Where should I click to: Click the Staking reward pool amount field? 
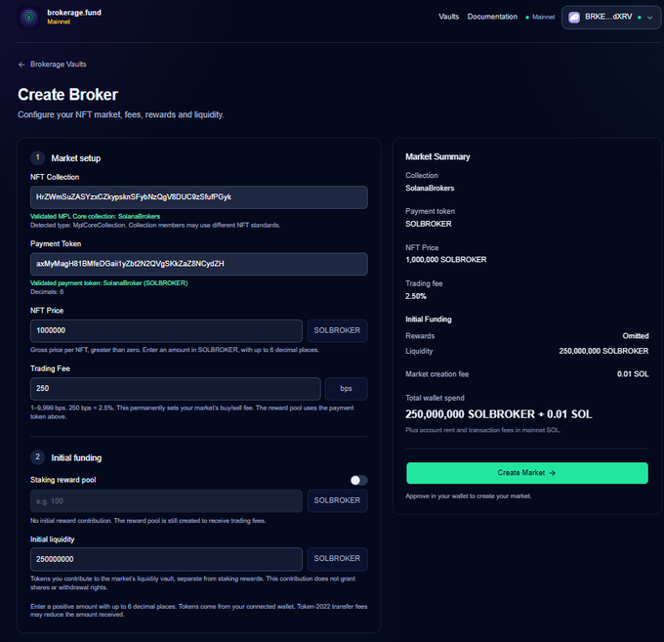(x=166, y=501)
